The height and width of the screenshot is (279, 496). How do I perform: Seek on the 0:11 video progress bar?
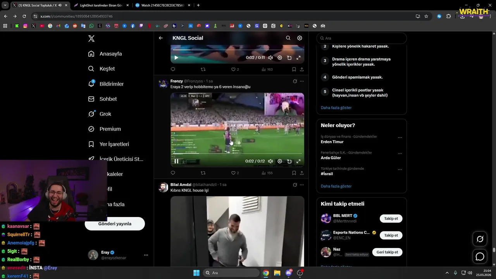coord(237,50)
